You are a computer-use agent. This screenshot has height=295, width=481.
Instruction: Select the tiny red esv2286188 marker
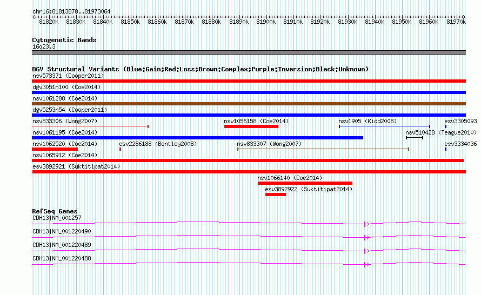tap(120, 149)
